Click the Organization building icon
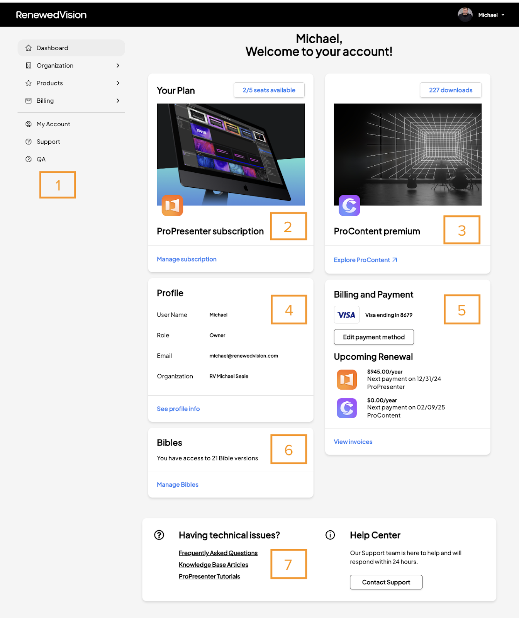 (x=29, y=66)
